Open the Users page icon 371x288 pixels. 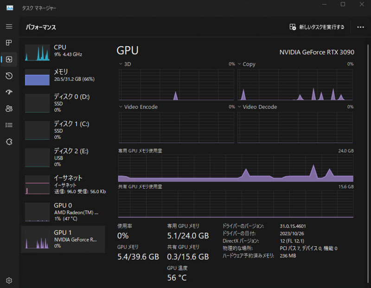click(x=9, y=109)
